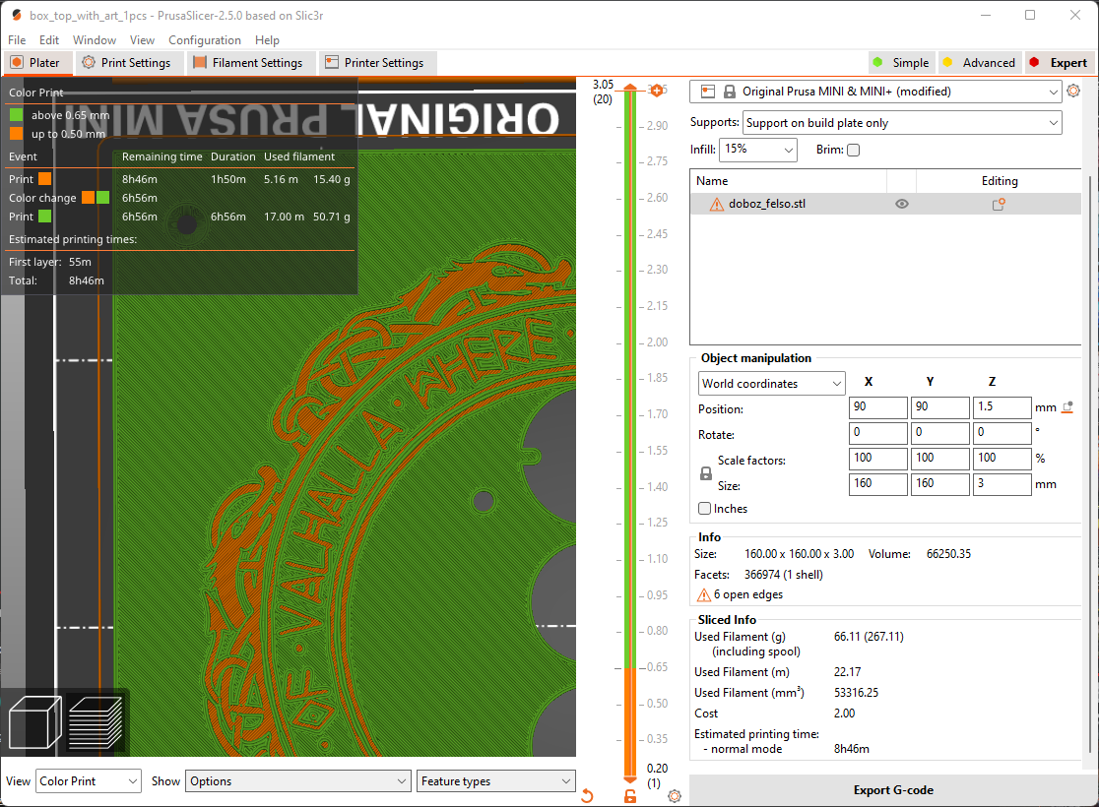Click the right panel vertical scrollbar
Viewport: 1099px width, 807px height.
1090,463
